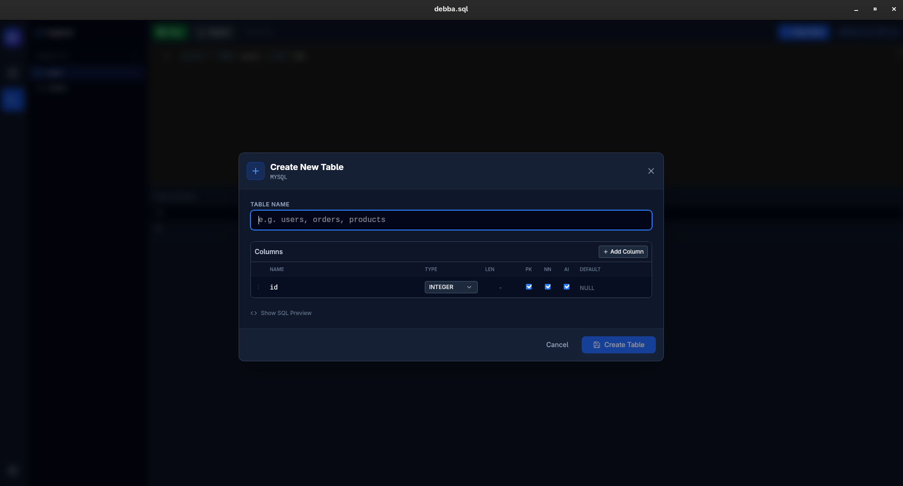Close the Create New Table dialog
This screenshot has height=486, width=903.
click(x=651, y=171)
